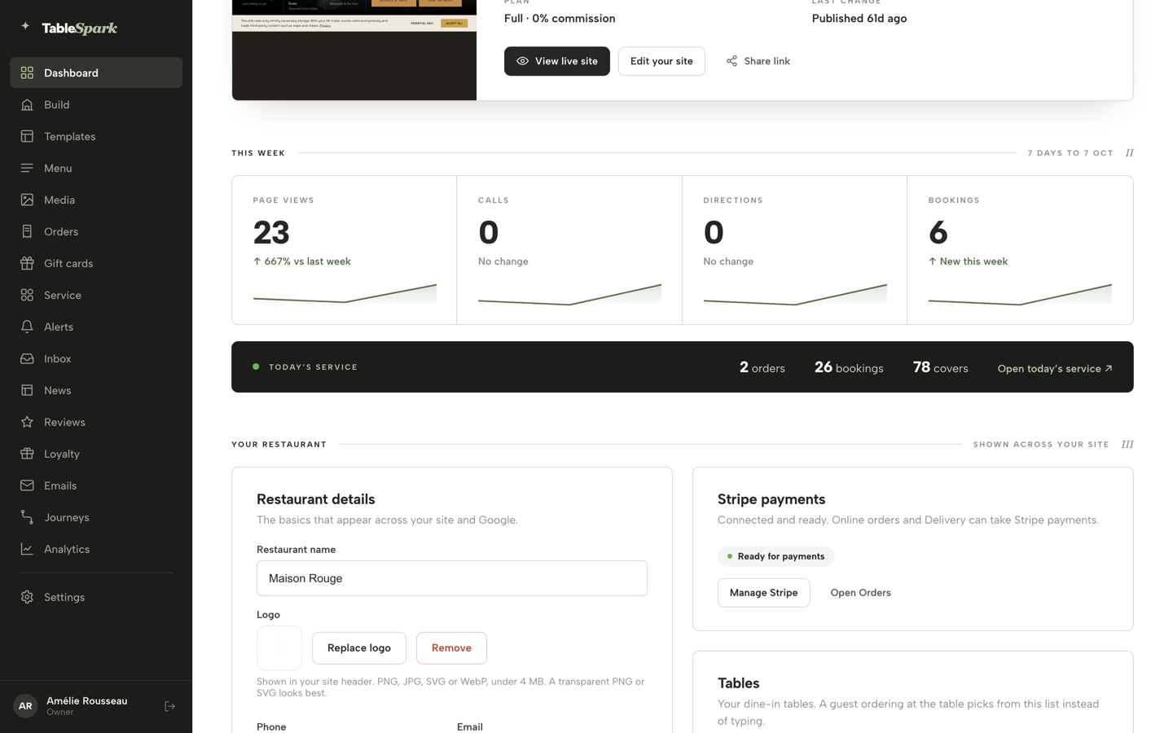Click the '26 bookings' figure

(849, 367)
